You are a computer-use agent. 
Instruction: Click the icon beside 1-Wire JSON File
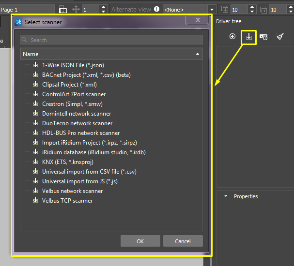click(35, 65)
